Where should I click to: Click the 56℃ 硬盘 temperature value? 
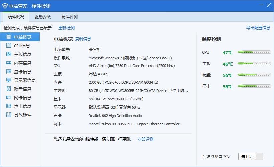click(x=228, y=75)
